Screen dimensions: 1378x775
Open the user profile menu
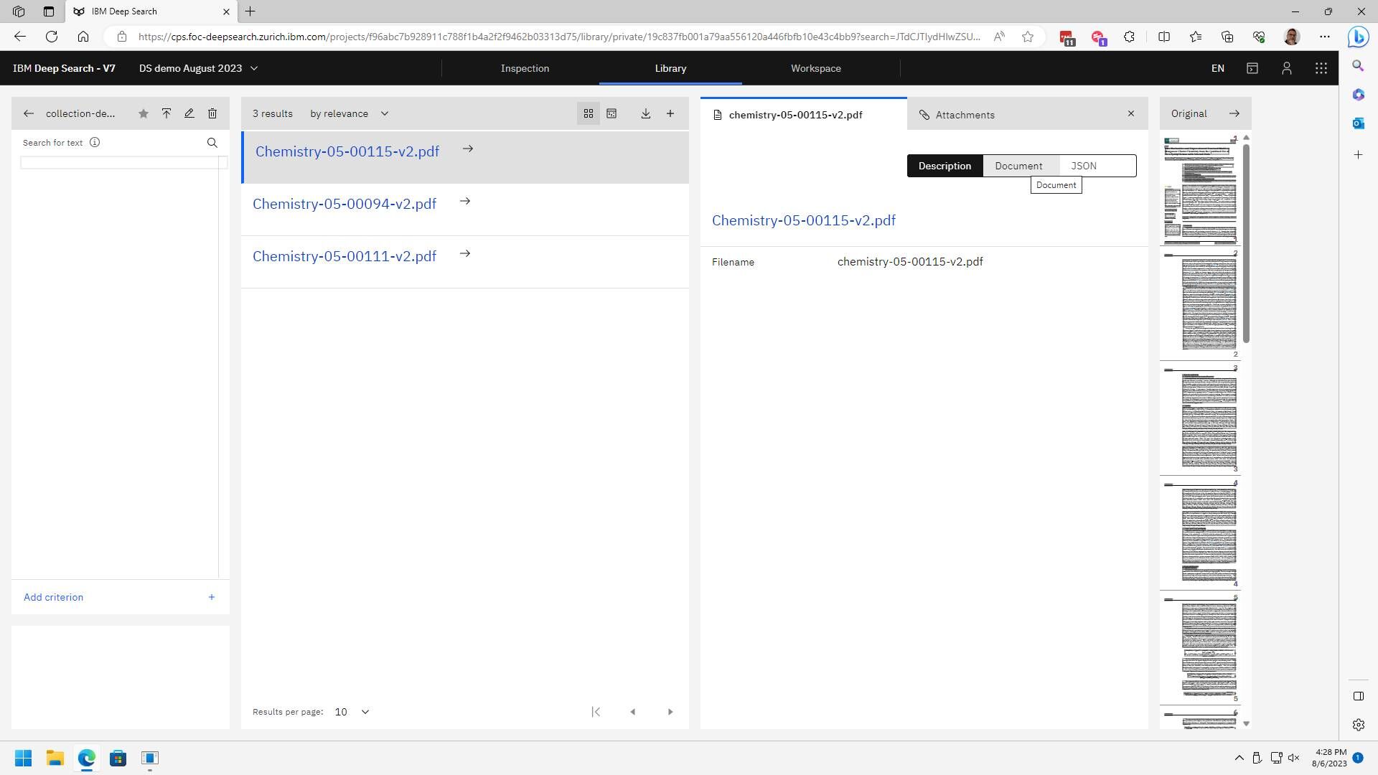tap(1287, 68)
